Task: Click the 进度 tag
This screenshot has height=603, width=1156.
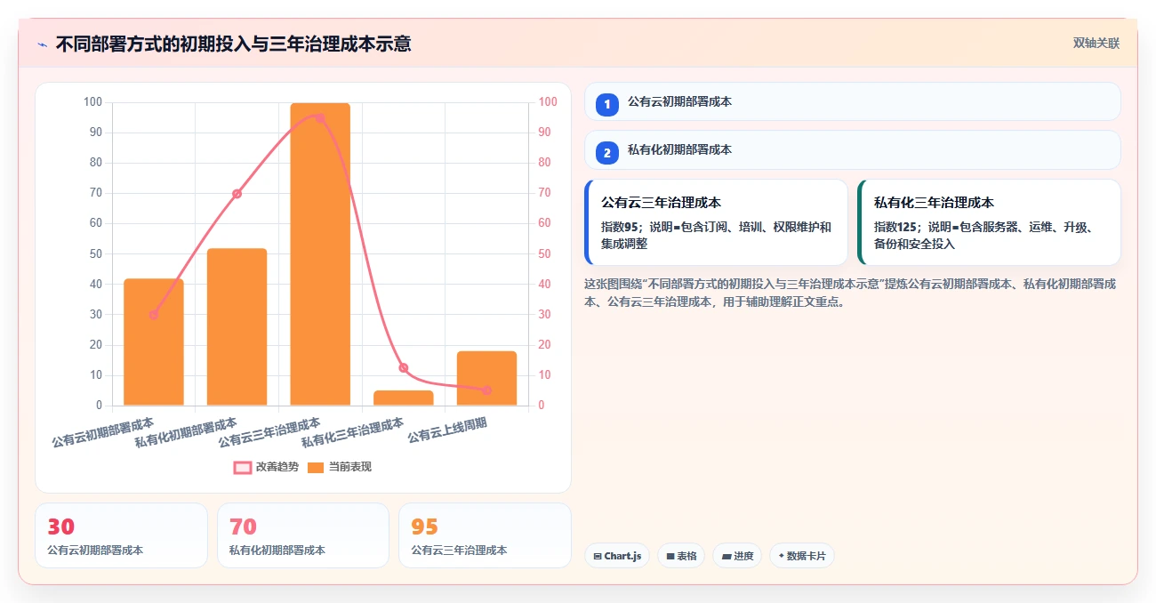Action: click(x=737, y=556)
